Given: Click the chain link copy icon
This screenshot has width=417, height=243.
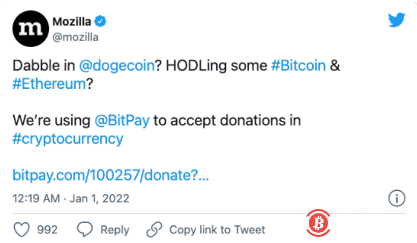Looking at the screenshot, I should pyautogui.click(x=154, y=230).
